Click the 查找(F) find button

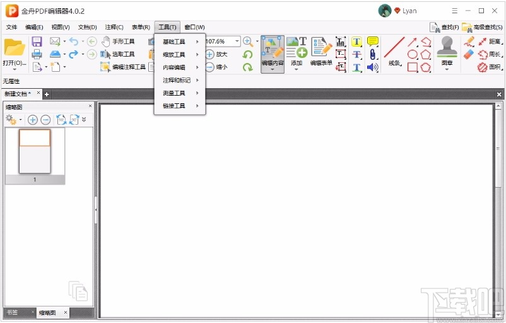(444, 27)
